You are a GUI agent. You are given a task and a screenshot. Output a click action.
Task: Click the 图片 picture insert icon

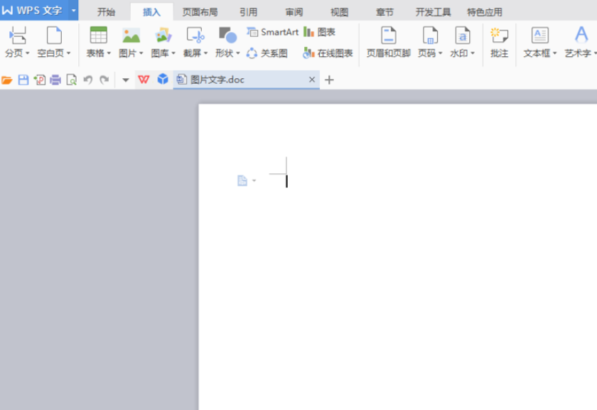[131, 36]
